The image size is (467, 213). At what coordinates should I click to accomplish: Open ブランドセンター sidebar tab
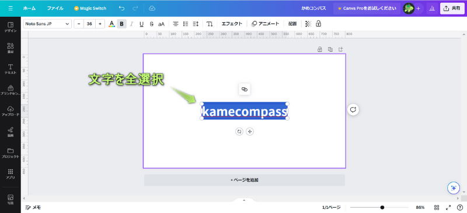[11, 90]
